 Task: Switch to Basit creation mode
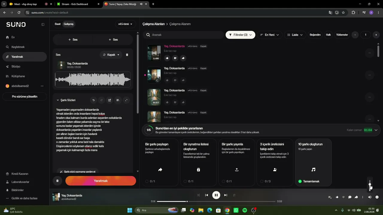pyautogui.click(x=58, y=24)
